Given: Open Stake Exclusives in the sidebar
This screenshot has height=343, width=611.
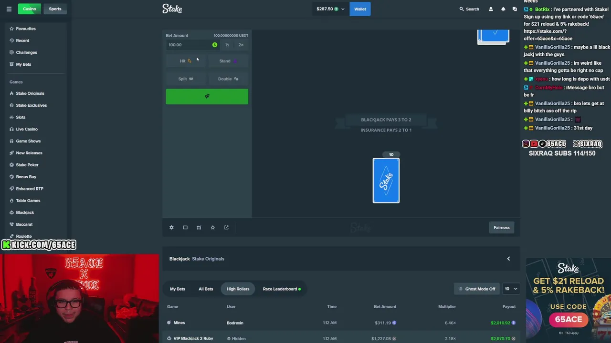Looking at the screenshot, I should [x=32, y=105].
